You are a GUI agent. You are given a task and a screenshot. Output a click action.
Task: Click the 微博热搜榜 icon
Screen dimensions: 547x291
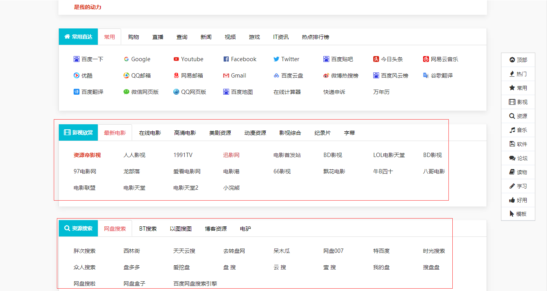pyautogui.click(x=326, y=76)
